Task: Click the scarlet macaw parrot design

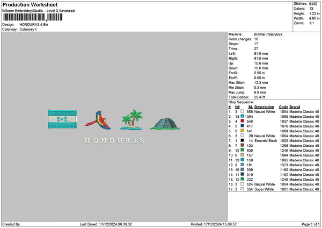Action: point(98,120)
